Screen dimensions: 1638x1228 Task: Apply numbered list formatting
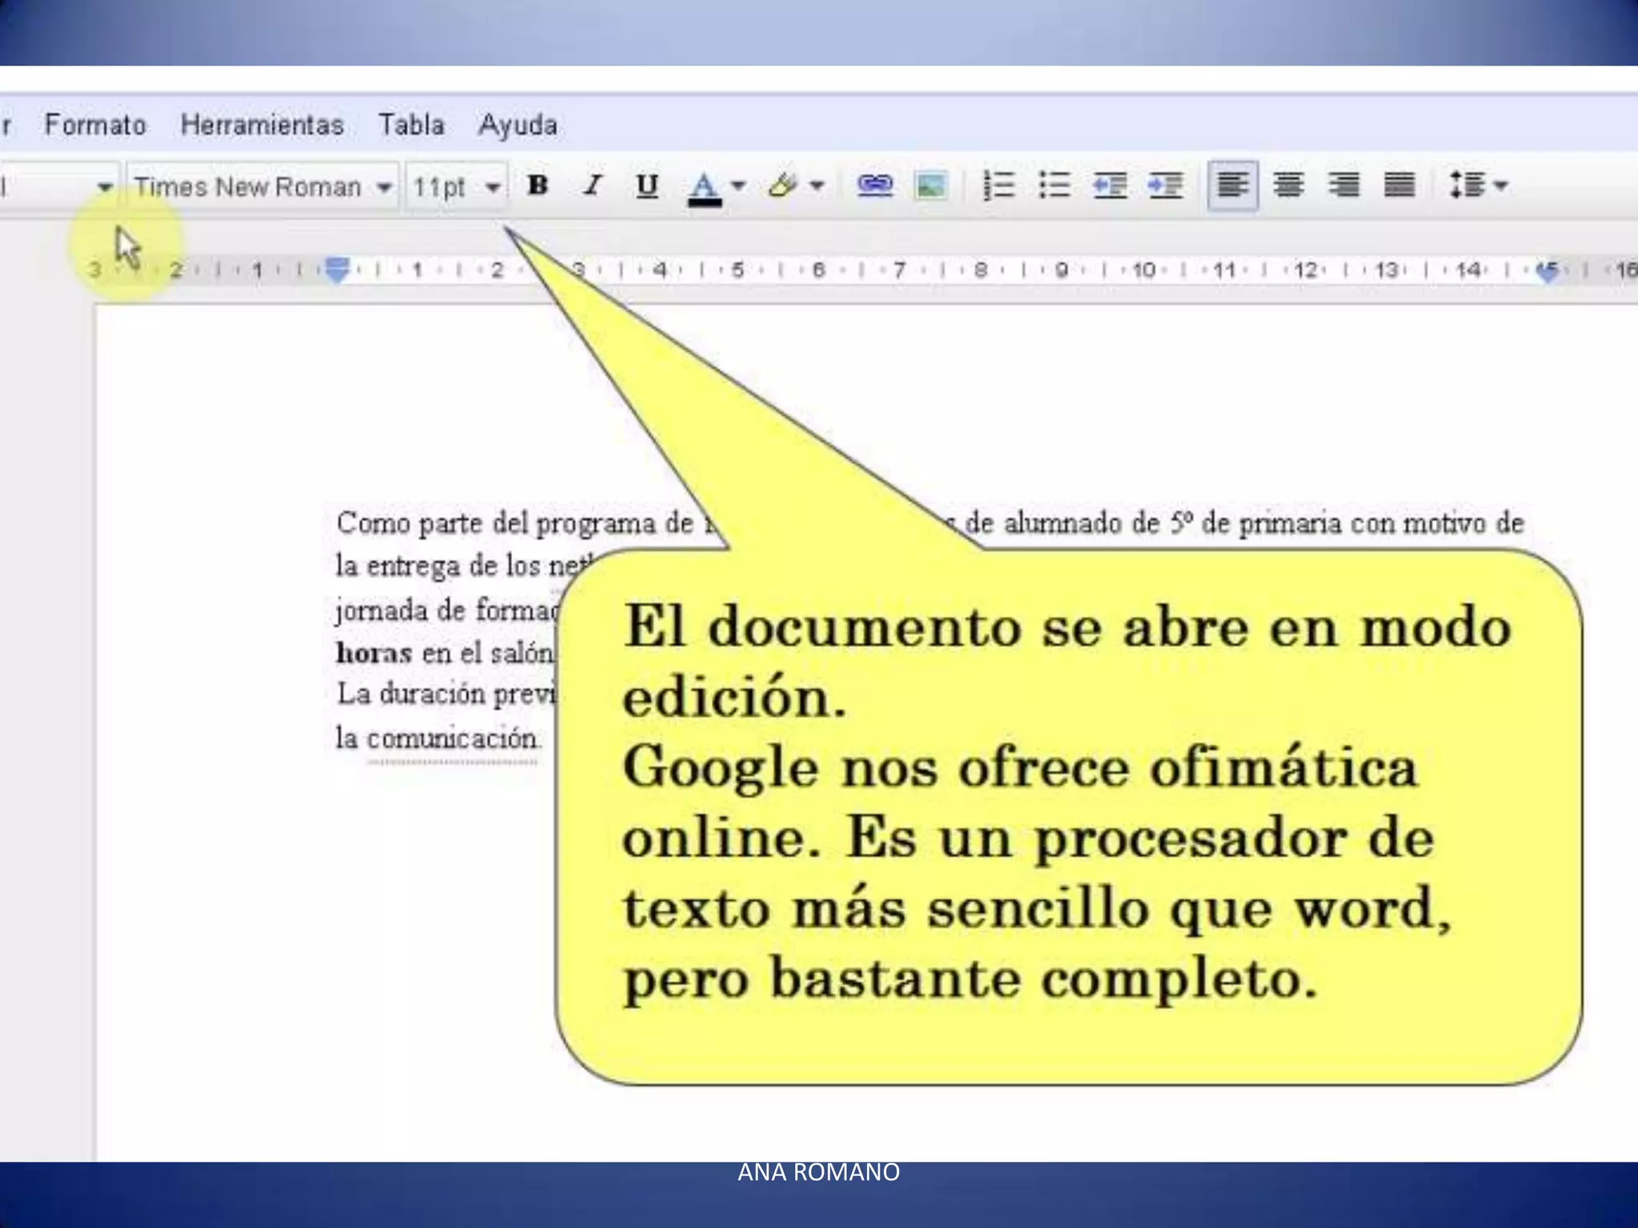(998, 186)
